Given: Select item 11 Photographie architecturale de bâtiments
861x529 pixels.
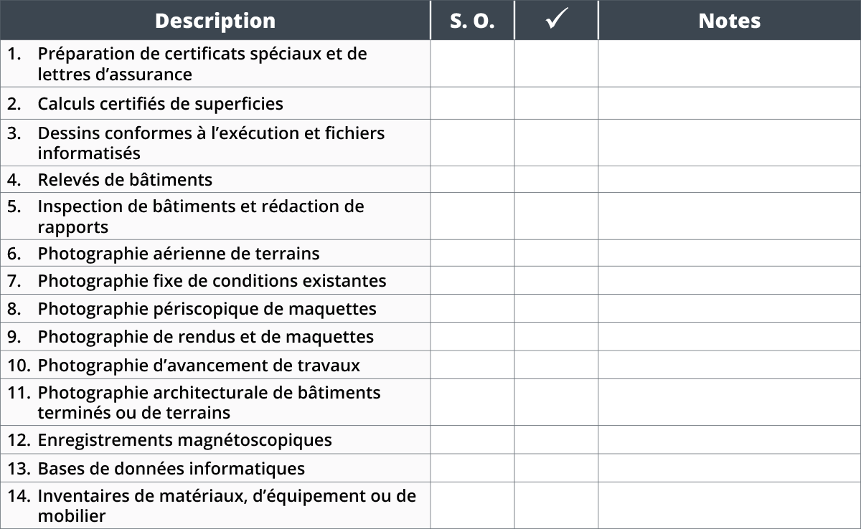Looking at the screenshot, I should (x=209, y=402).
